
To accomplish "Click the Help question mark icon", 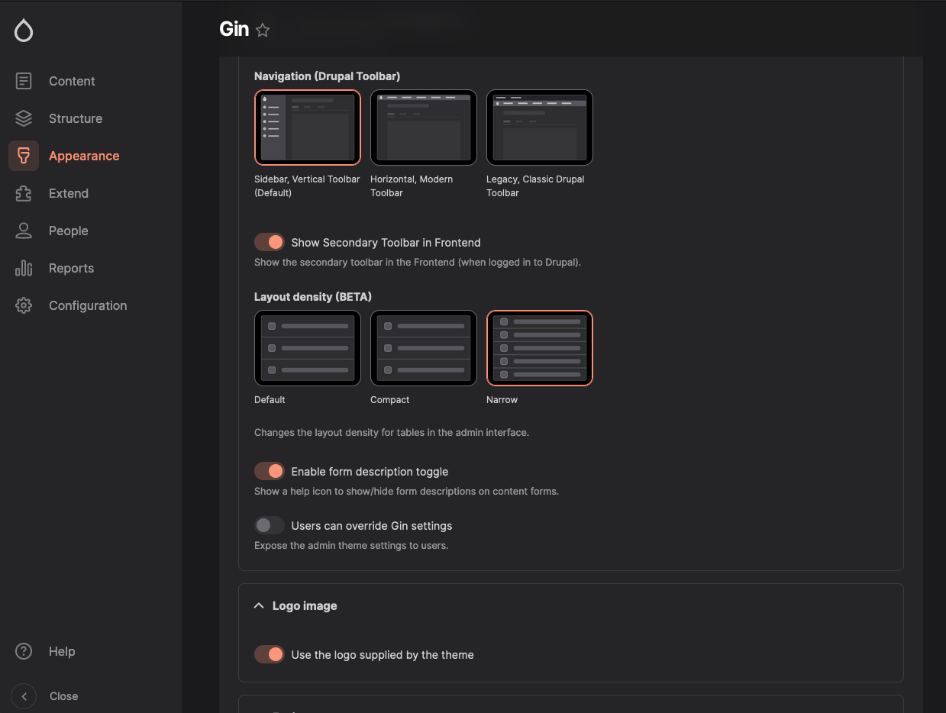I will click(x=24, y=651).
